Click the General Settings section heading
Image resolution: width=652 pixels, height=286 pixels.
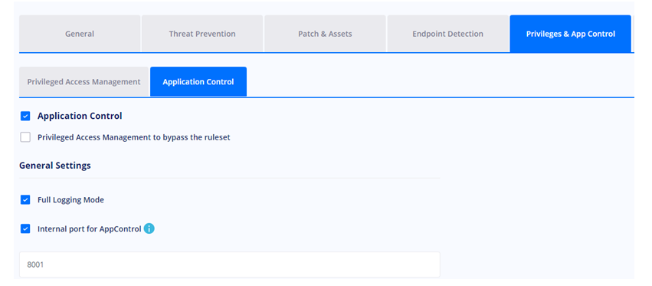[x=55, y=166]
